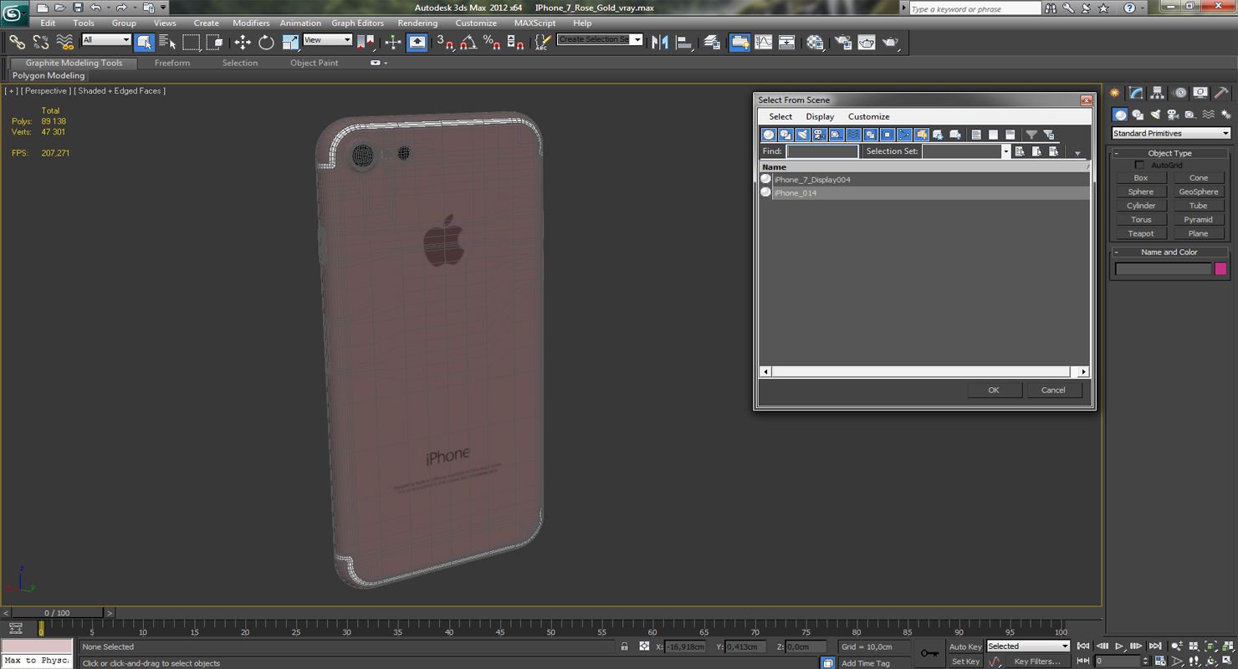Open the Modify panel tab
Viewport: 1238px width, 669px height.
pyautogui.click(x=1136, y=93)
